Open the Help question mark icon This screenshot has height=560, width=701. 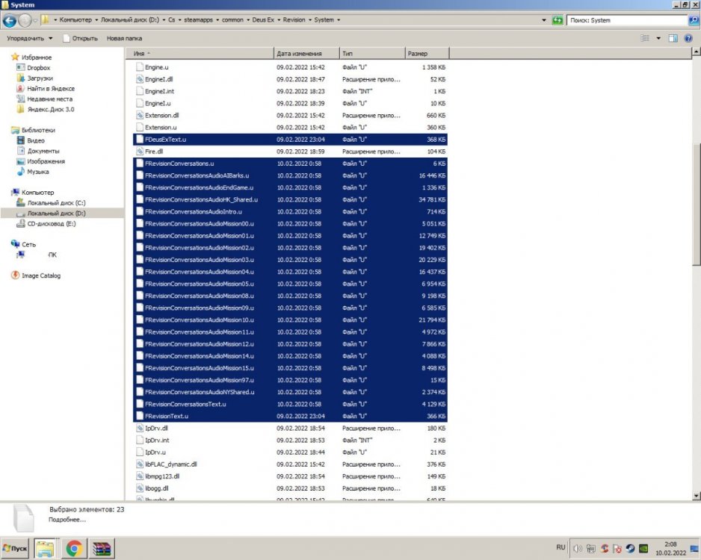(x=687, y=38)
